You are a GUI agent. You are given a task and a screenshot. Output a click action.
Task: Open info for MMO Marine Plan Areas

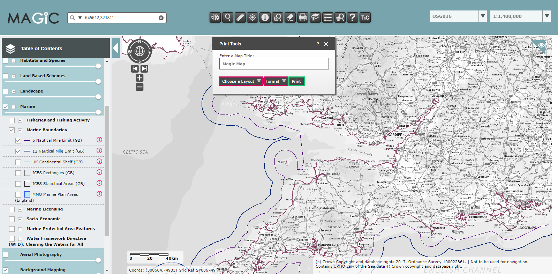[99, 194]
